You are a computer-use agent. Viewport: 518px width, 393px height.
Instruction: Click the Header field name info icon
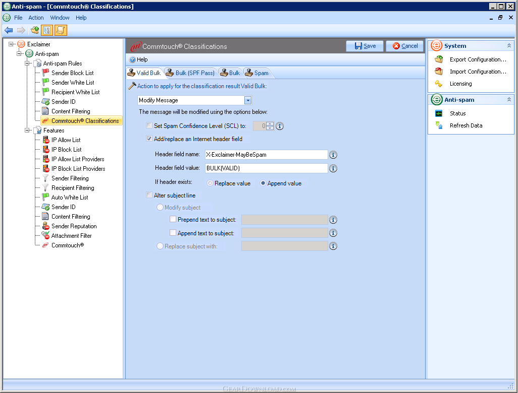pyautogui.click(x=333, y=155)
